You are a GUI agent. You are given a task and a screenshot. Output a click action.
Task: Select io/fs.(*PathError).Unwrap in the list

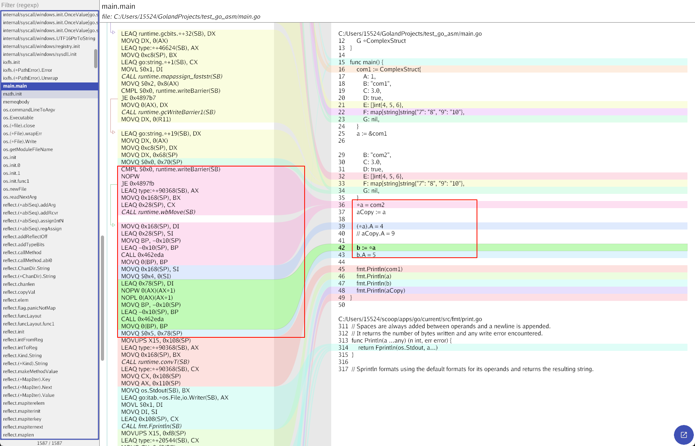pos(31,78)
